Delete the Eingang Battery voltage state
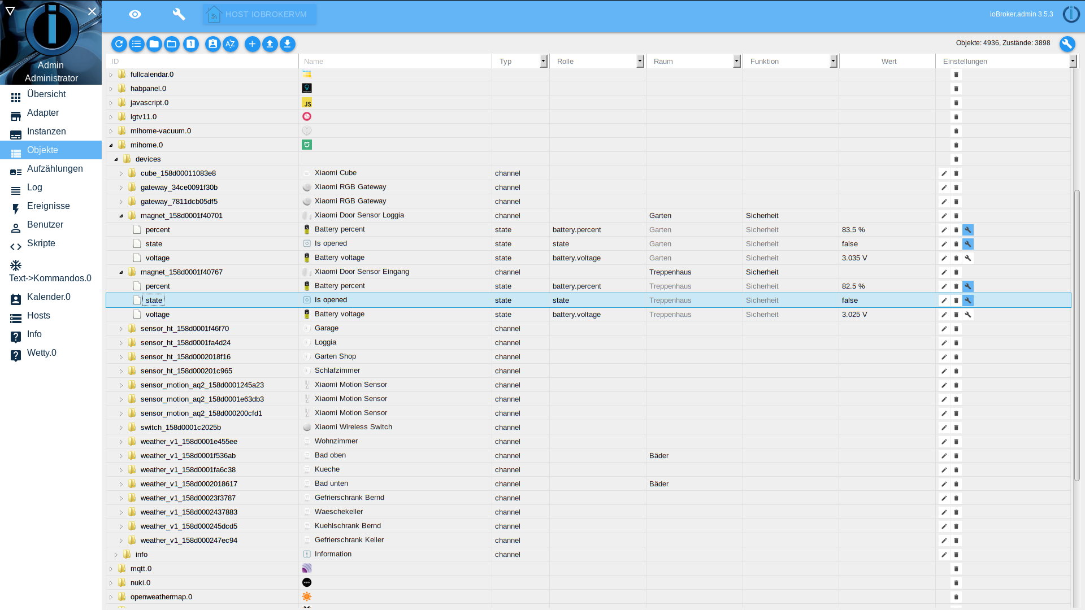This screenshot has width=1085, height=610. pos(956,315)
